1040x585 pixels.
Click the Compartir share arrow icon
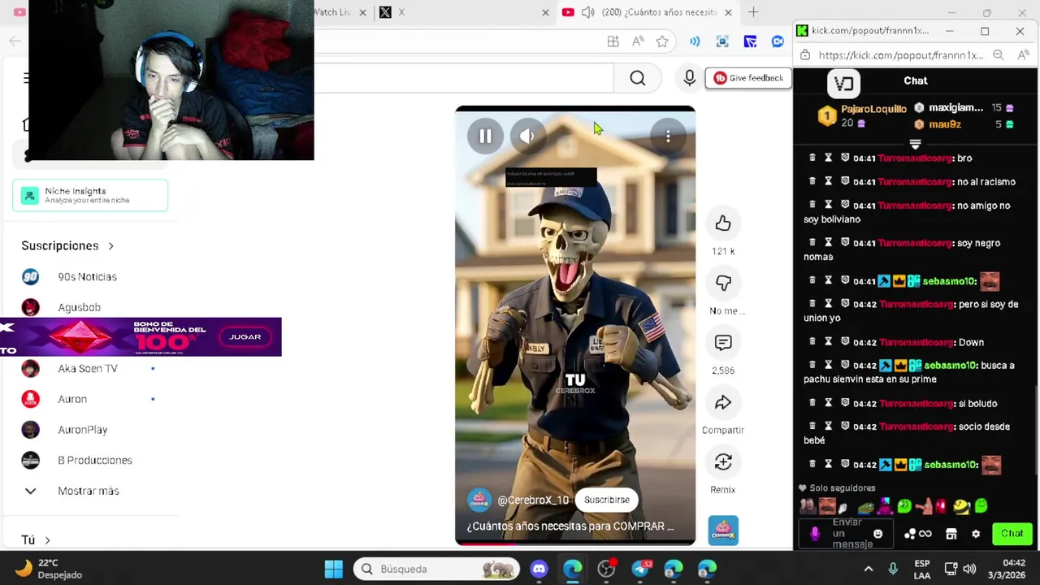click(x=723, y=402)
